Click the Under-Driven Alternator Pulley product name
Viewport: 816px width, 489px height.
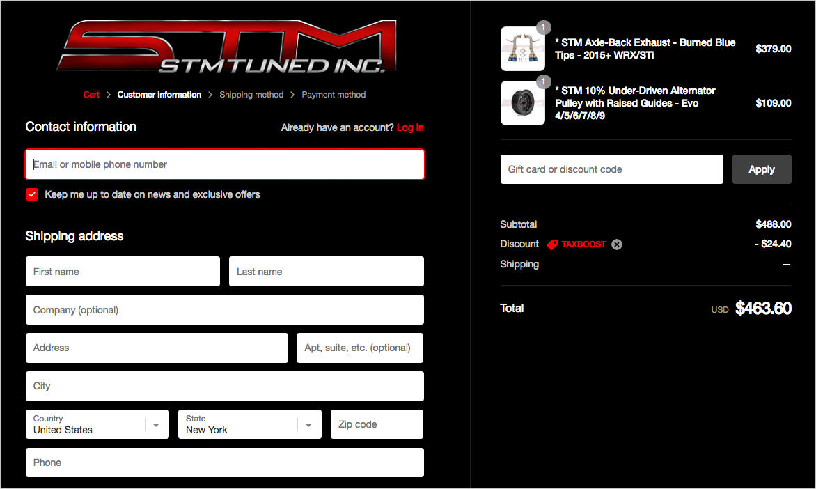(x=636, y=103)
